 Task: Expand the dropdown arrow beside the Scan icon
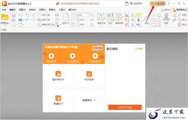(24, 20)
